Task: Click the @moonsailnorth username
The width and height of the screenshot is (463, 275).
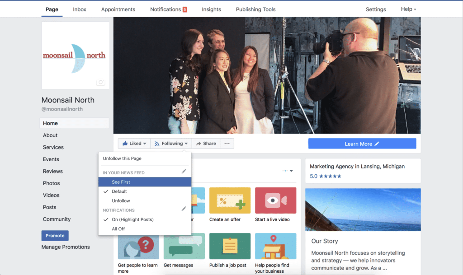Action: click(x=62, y=109)
